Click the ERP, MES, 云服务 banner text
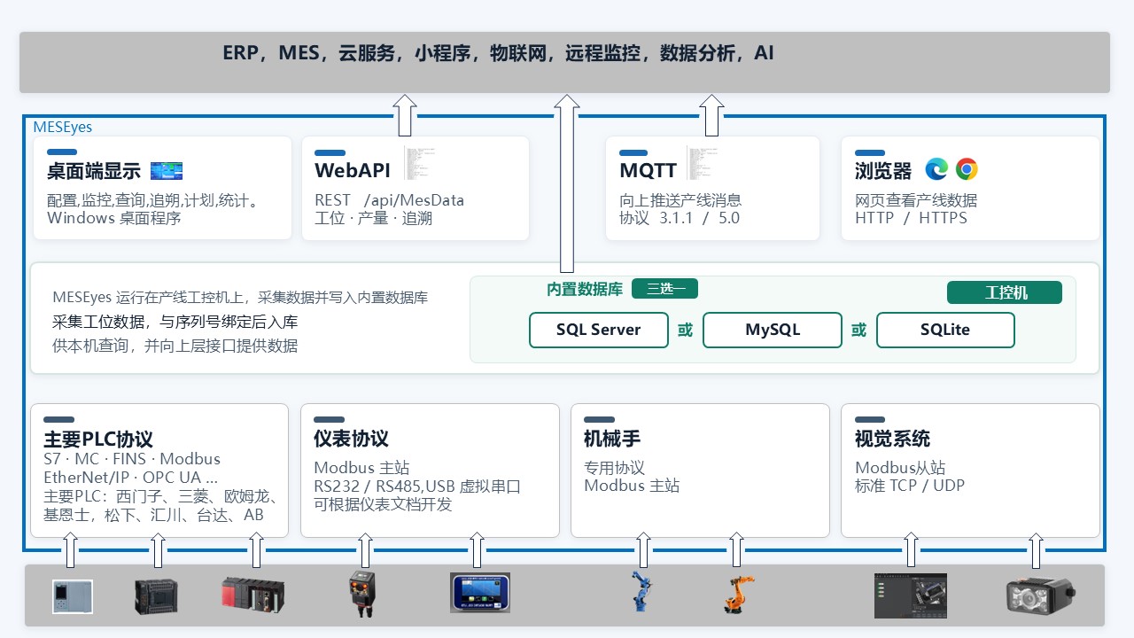Image resolution: width=1134 pixels, height=638 pixels. pyautogui.click(x=498, y=53)
